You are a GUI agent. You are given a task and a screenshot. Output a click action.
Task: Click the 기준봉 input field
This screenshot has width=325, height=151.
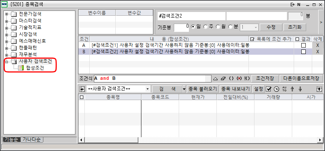click(x=181, y=27)
